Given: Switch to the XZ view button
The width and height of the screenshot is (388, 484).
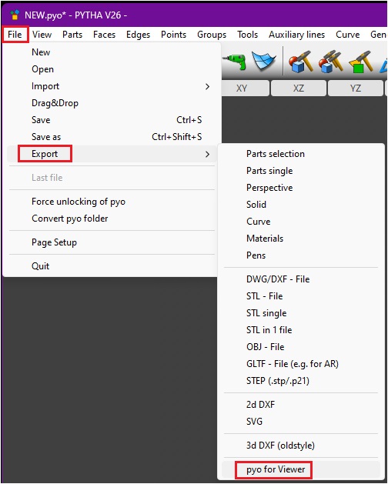Looking at the screenshot, I should click(x=299, y=88).
